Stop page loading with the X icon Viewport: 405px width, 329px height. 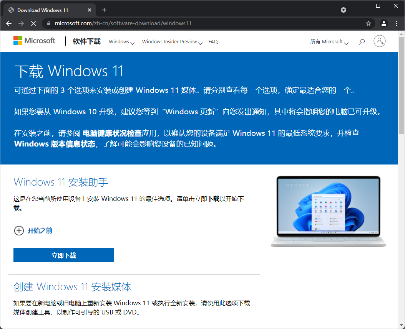pyautogui.click(x=33, y=23)
